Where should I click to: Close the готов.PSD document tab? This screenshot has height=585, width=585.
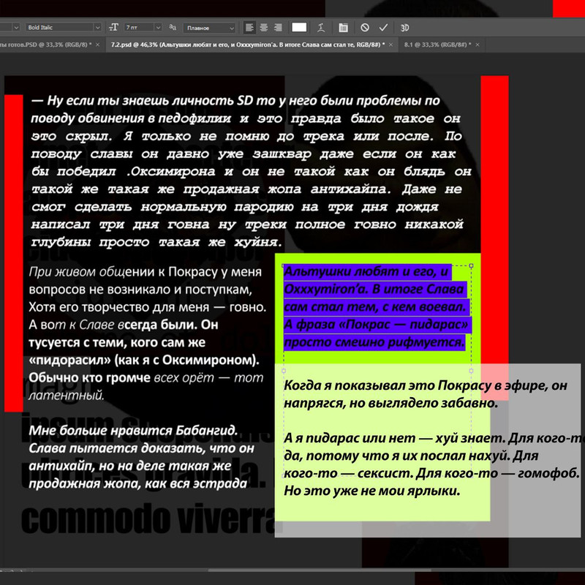pyautogui.click(x=98, y=45)
